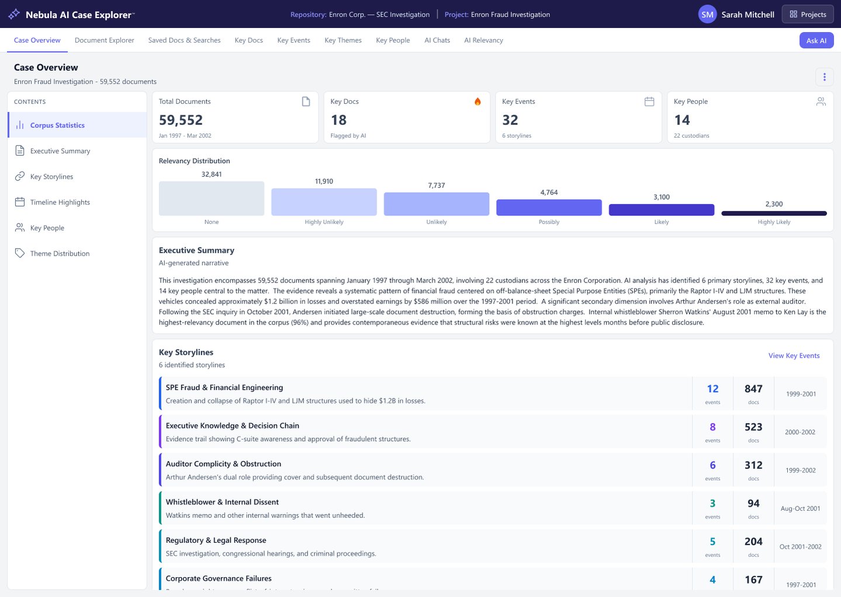Open Saved Docs & Searches tab

tap(184, 40)
